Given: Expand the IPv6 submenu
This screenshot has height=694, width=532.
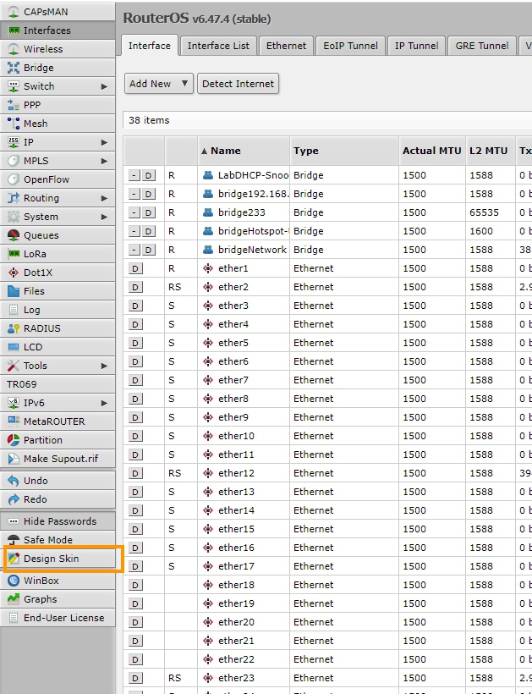Looking at the screenshot, I should pyautogui.click(x=104, y=403).
